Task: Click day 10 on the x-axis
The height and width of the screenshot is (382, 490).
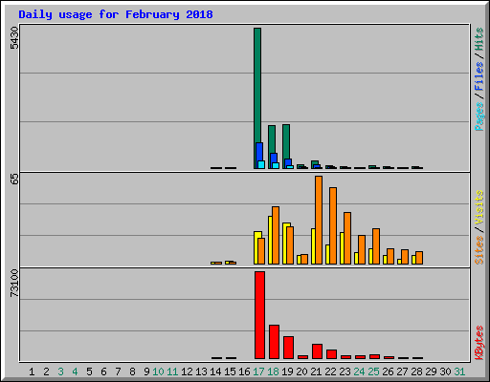Action: (158, 371)
